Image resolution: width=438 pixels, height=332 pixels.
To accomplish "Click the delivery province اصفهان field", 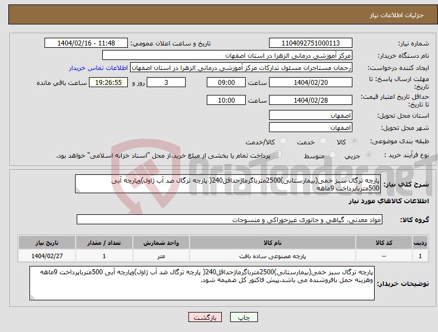I will [311, 115].
